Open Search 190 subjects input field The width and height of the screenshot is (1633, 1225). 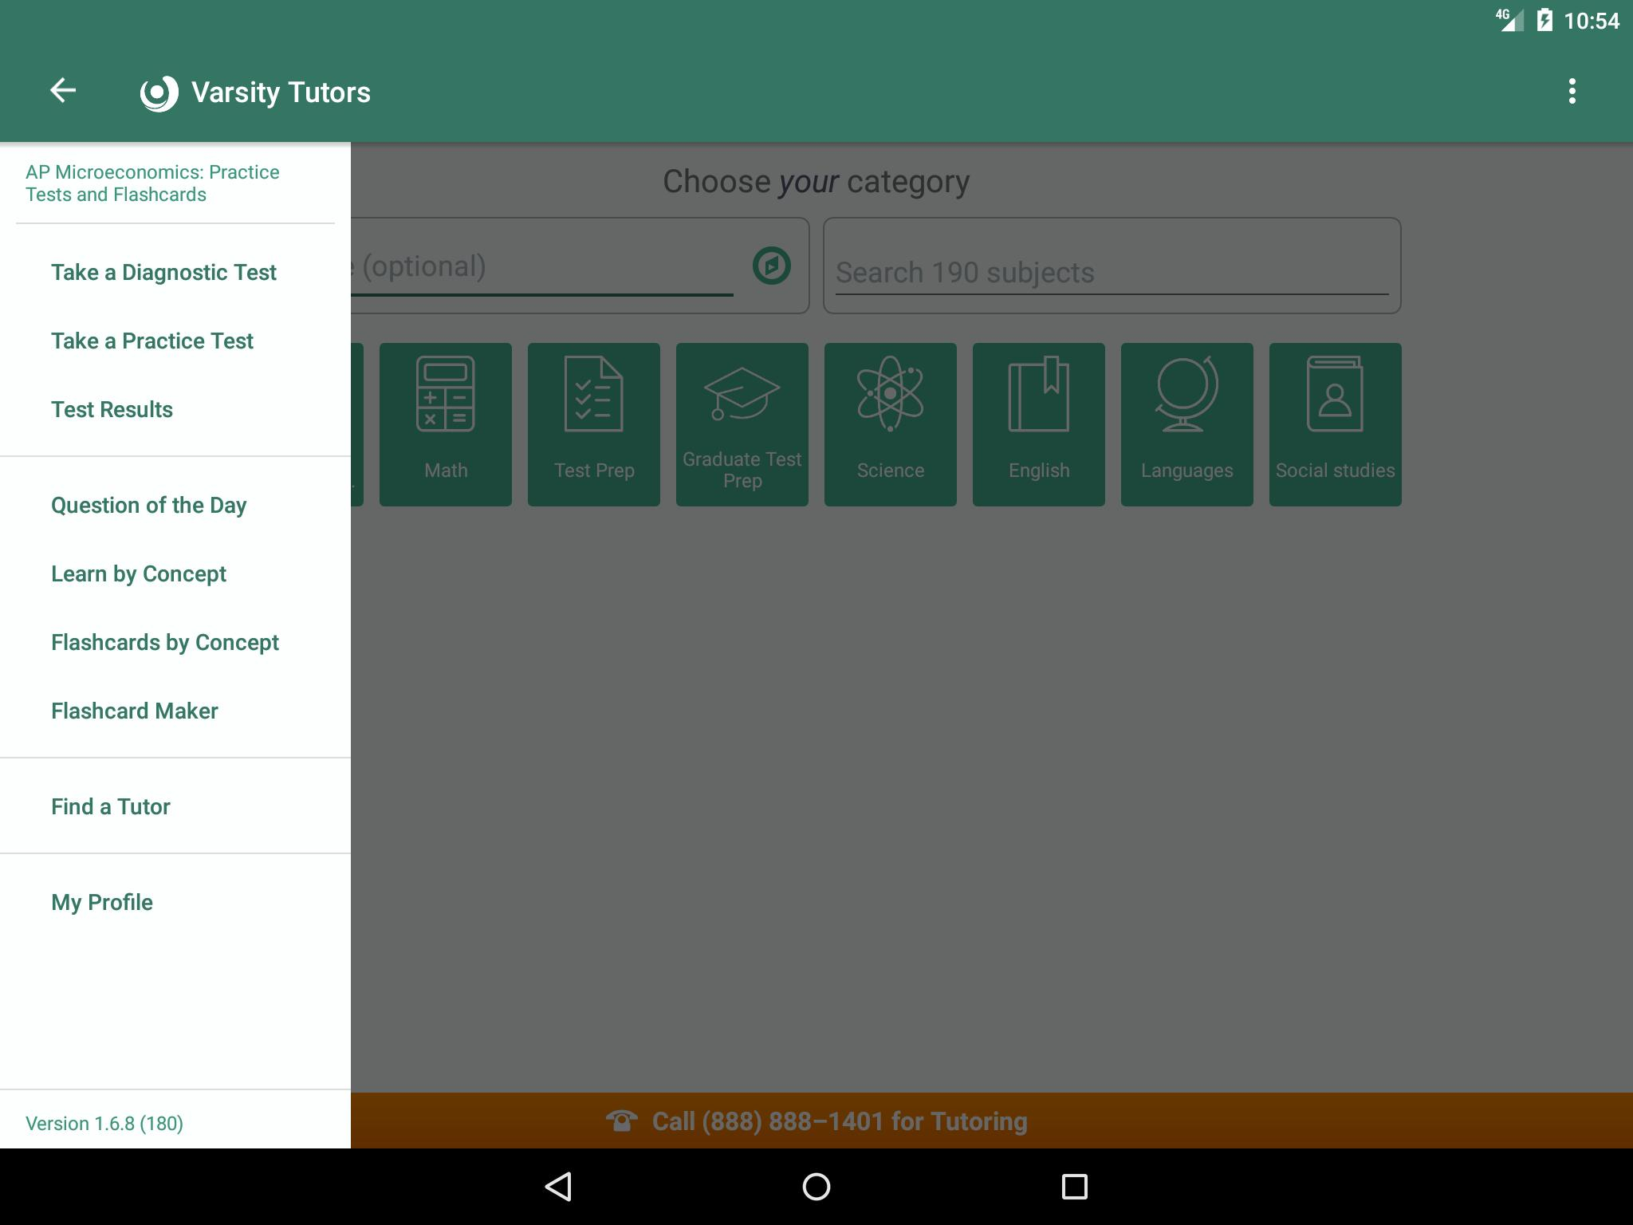1110,271
